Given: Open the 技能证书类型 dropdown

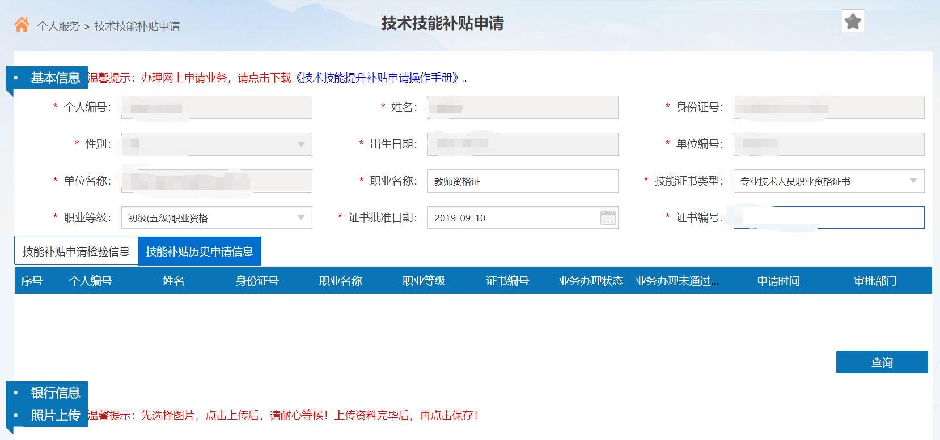Looking at the screenshot, I should (913, 181).
